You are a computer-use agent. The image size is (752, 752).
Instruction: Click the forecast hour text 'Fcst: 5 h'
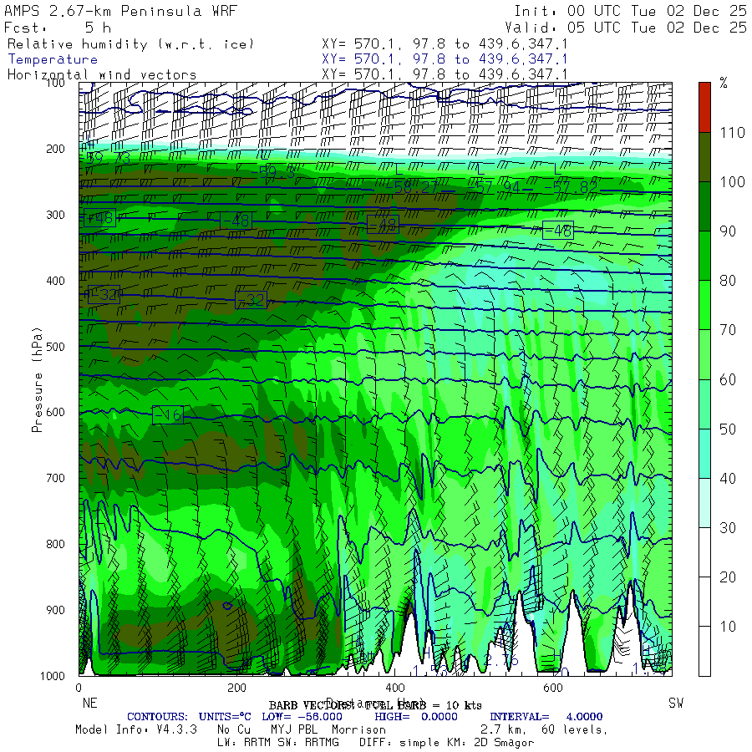coord(58,28)
